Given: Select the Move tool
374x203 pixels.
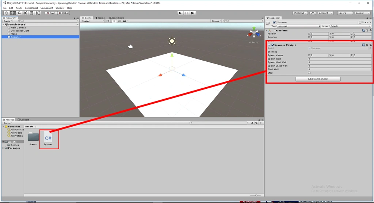Looking at the screenshot, I should 13,13.
